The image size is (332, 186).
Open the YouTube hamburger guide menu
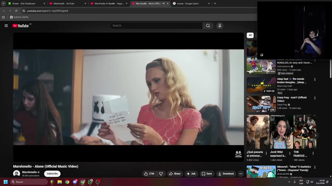tap(6, 26)
